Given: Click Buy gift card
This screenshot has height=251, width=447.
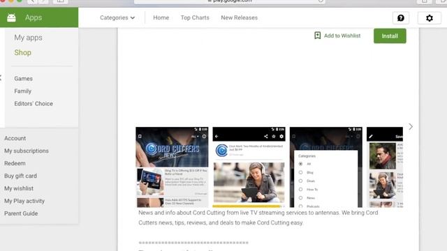Looking at the screenshot, I should pyautogui.click(x=20, y=176).
